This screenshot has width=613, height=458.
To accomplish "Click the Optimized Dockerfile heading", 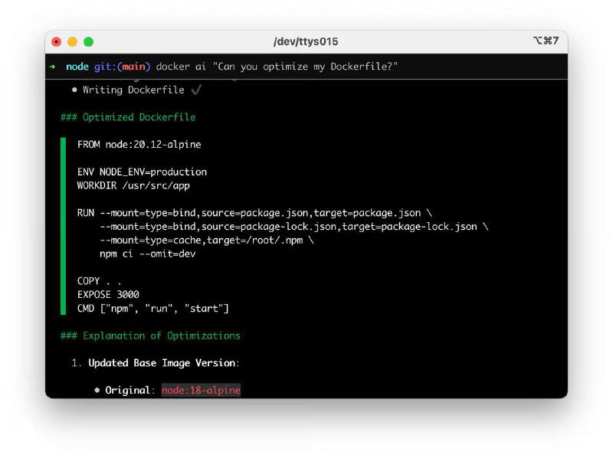I will (129, 116).
